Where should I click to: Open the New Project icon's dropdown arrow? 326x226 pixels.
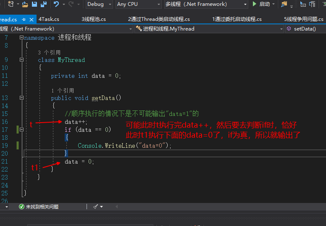click(x=18, y=4)
